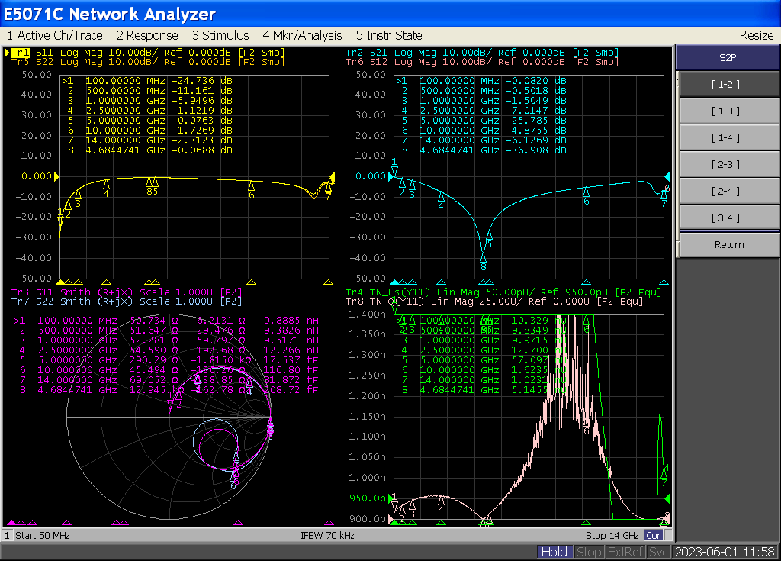
Task: Click marker 5 triangle on S21 trace
Action: (x=489, y=235)
